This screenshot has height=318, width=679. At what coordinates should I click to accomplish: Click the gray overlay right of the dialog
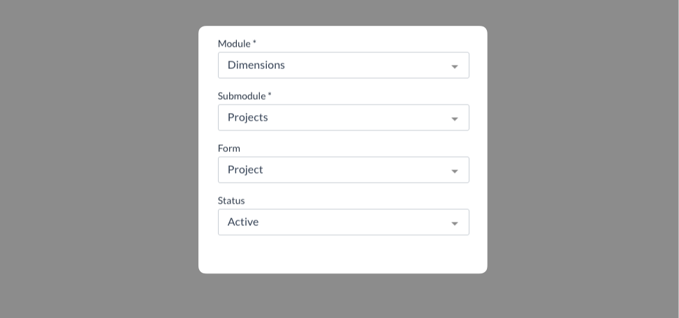point(583,159)
